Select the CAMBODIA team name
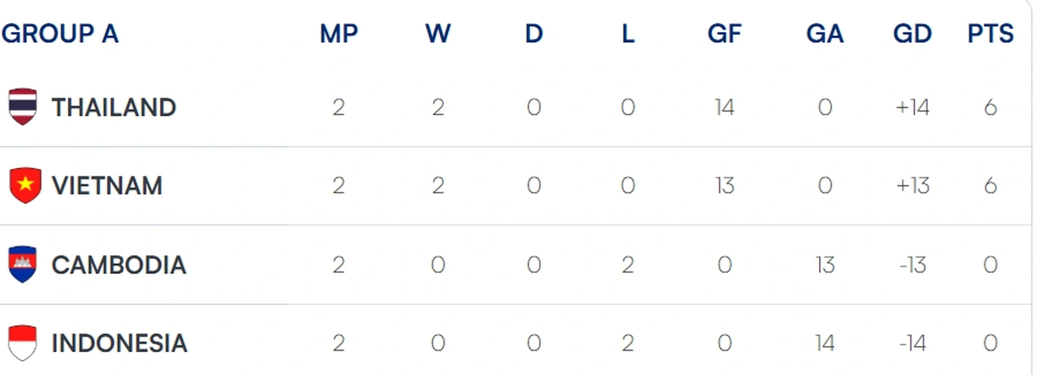1037x375 pixels. point(119,265)
